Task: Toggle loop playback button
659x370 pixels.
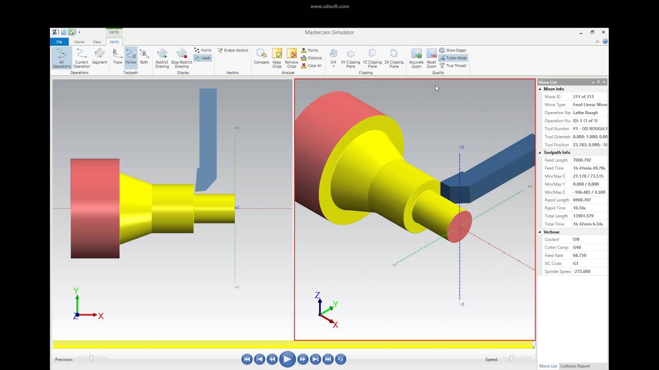Action: pyautogui.click(x=340, y=359)
